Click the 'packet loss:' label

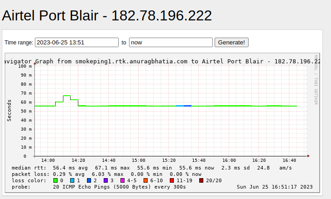coord(31,174)
